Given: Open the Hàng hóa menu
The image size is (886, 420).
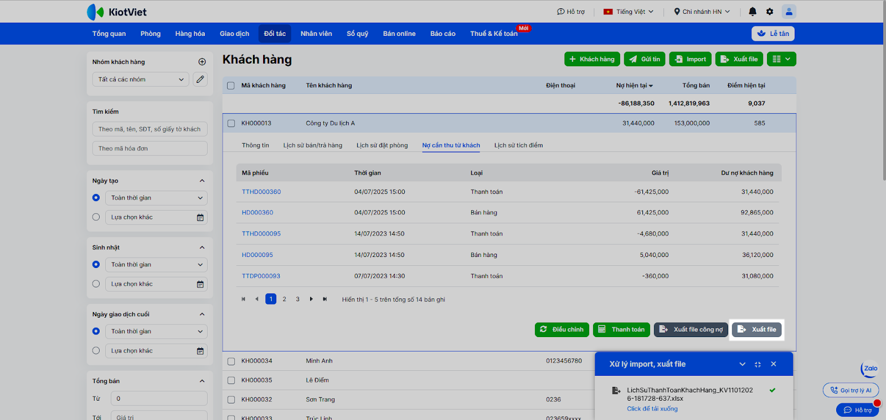Looking at the screenshot, I should pyautogui.click(x=190, y=34).
